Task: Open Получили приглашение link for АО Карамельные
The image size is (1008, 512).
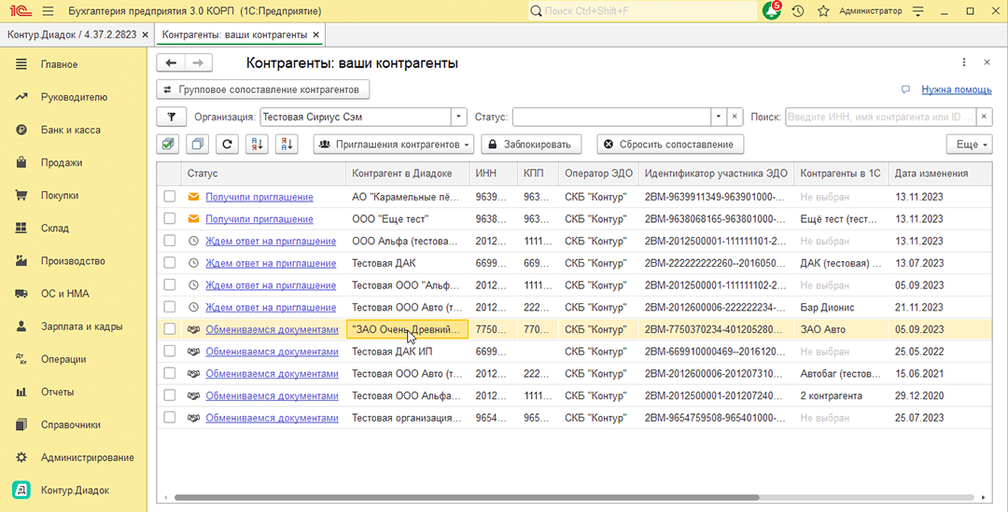Action: [259, 197]
